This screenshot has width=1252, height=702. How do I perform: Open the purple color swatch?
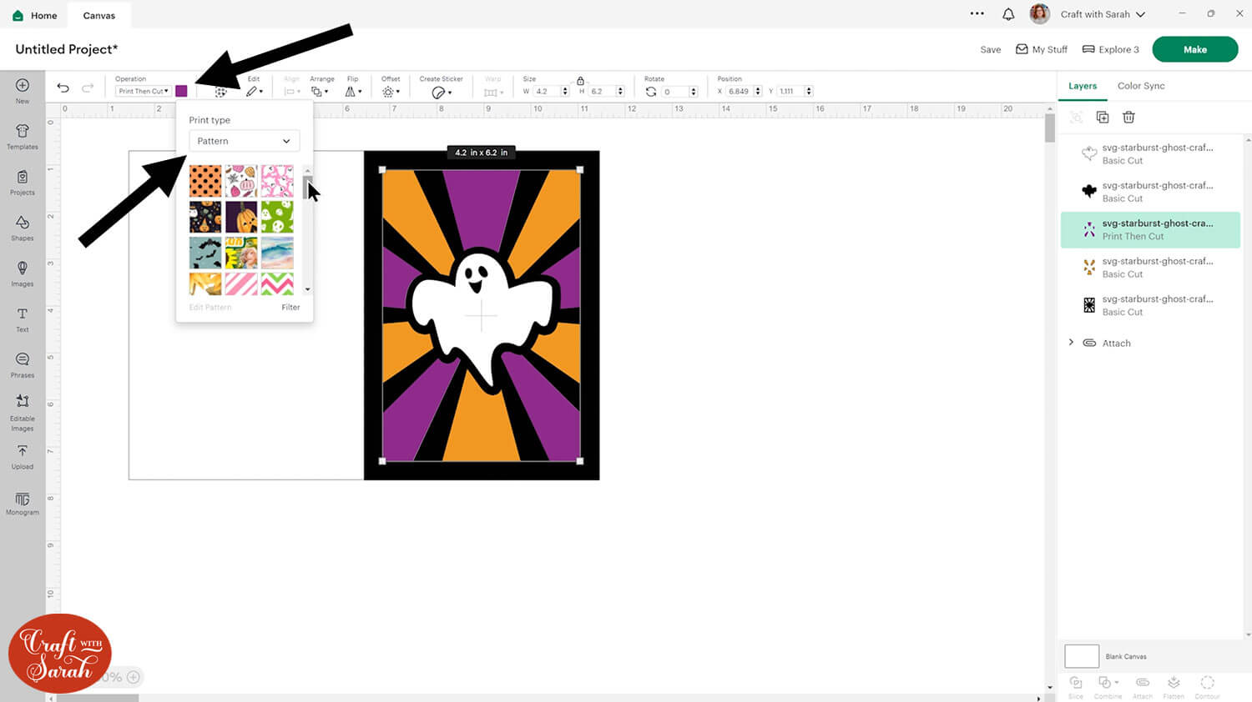[x=181, y=91]
